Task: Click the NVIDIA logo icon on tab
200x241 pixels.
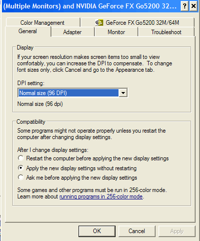Action: [99, 23]
